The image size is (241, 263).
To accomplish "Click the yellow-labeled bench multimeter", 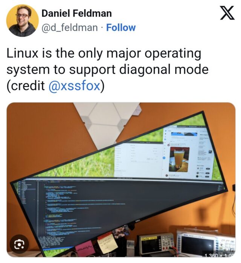I will [155, 244].
